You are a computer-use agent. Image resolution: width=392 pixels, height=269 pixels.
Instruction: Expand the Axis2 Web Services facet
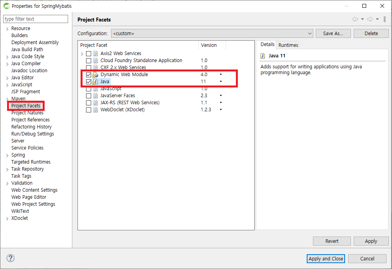(x=82, y=53)
